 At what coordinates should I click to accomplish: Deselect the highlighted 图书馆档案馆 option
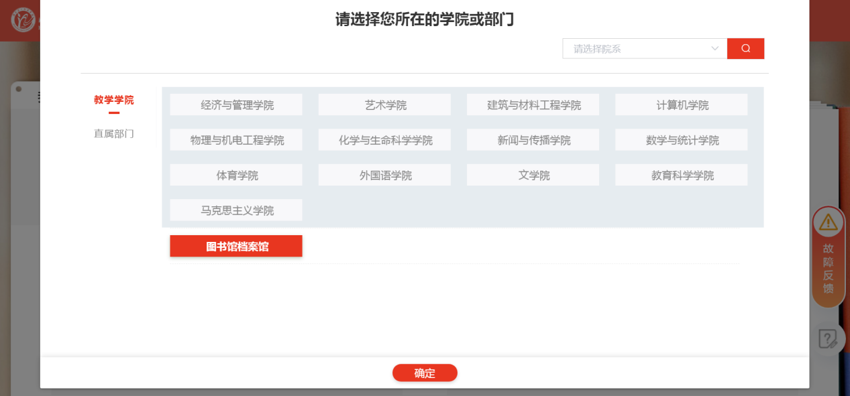(x=236, y=246)
